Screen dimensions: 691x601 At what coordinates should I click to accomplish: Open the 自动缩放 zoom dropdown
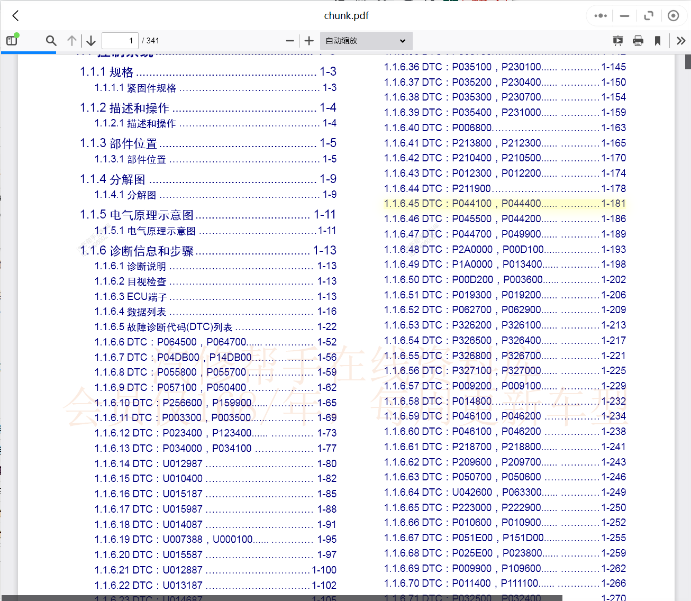click(x=366, y=41)
